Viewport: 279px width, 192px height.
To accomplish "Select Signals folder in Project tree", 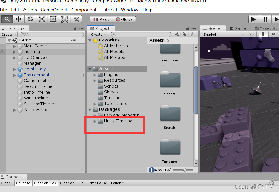I will (111, 92).
